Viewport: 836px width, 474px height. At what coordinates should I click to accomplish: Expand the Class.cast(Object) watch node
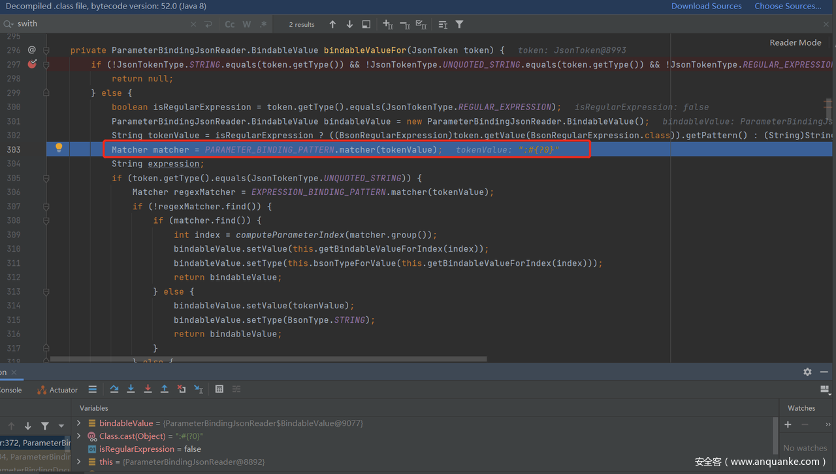pos(79,436)
